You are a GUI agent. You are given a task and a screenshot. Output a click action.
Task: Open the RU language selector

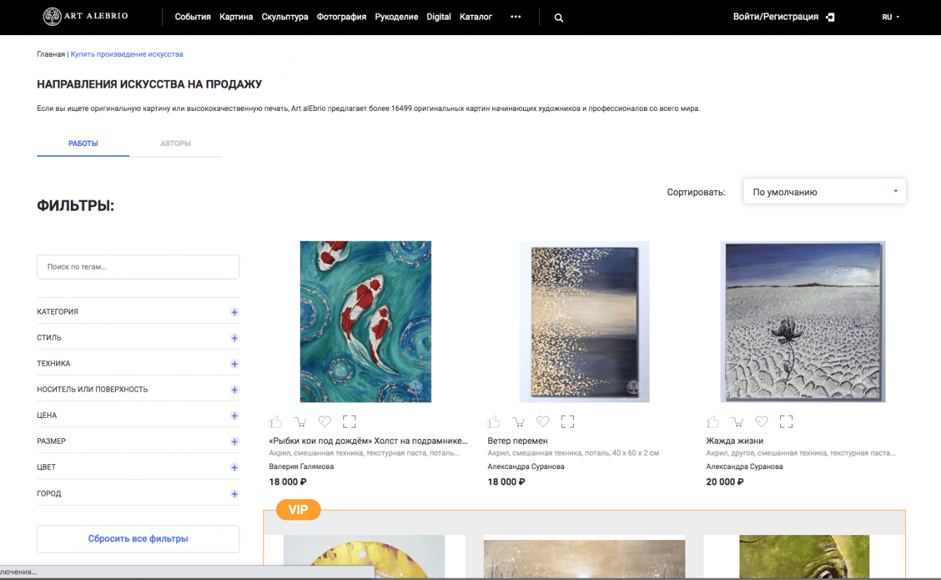point(890,17)
